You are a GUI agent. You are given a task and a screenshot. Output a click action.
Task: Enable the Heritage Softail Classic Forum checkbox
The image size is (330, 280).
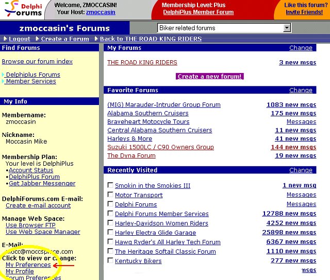110,251
